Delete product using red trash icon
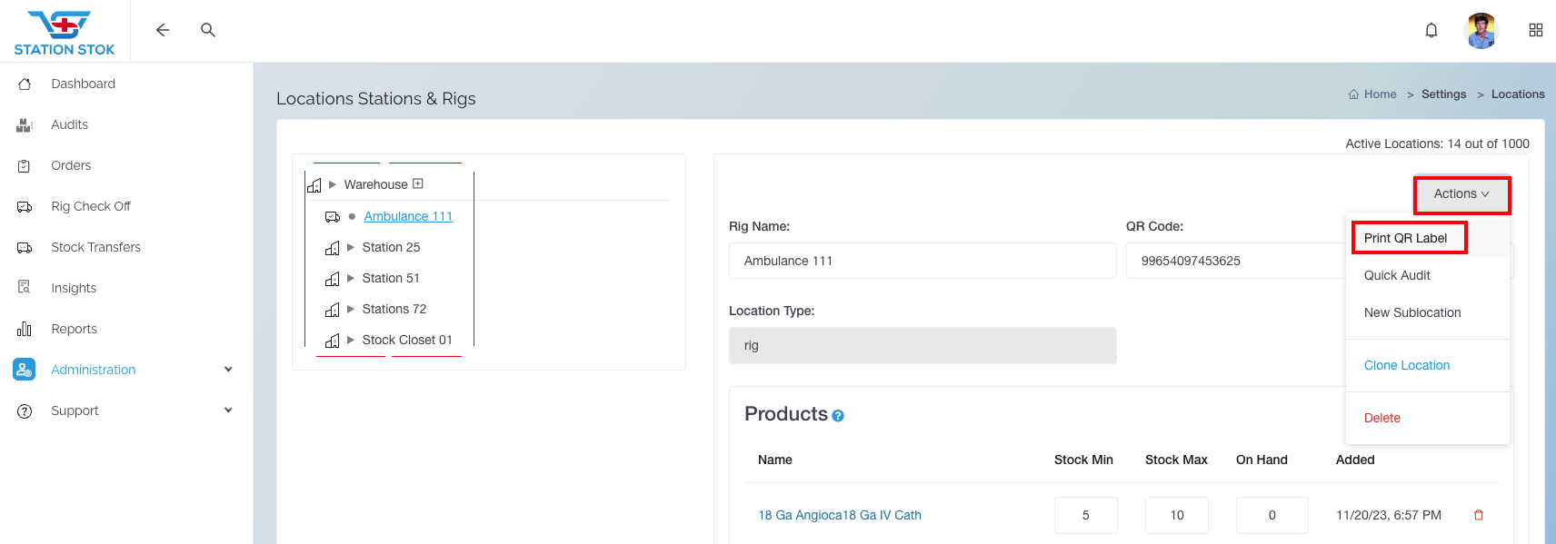The width and height of the screenshot is (1556, 544). pos(1479,515)
